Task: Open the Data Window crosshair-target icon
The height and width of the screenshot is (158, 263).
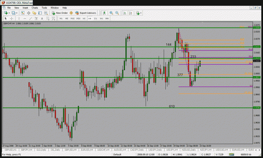Action: click(29, 13)
